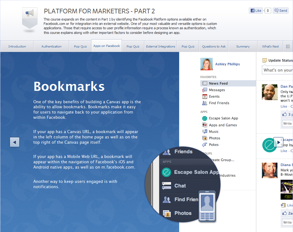Viewport: 293px width, 232px height.
Task: Click the Send button
Action: tap(281, 11)
